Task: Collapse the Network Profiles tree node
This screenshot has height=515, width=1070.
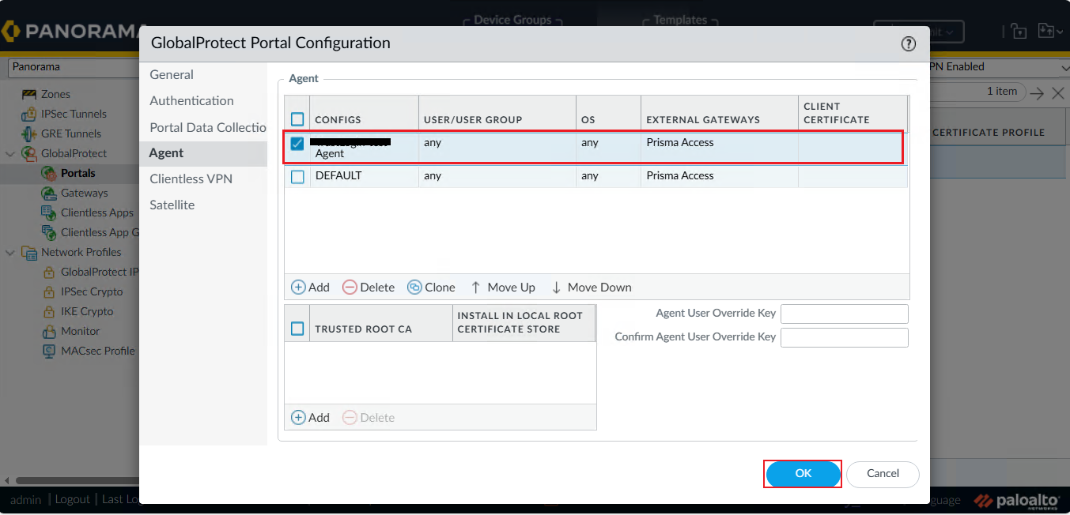Action: click(x=10, y=253)
